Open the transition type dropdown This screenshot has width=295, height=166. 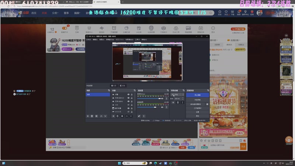(x=177, y=94)
